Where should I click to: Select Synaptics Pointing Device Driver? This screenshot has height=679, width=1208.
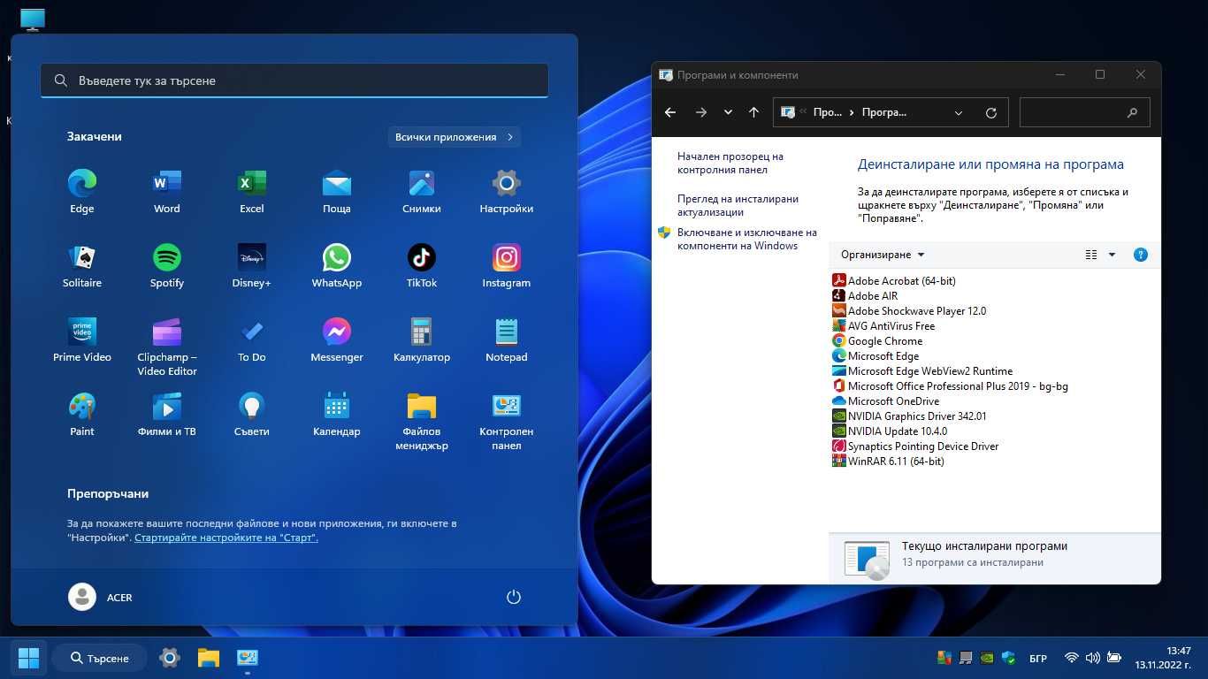(915, 446)
